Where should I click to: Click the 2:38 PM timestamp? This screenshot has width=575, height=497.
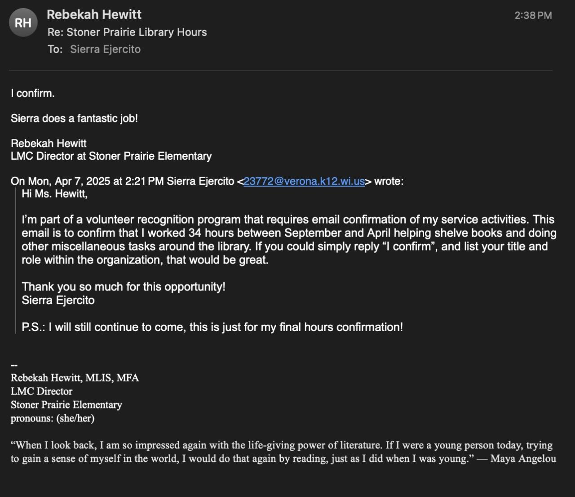click(533, 15)
